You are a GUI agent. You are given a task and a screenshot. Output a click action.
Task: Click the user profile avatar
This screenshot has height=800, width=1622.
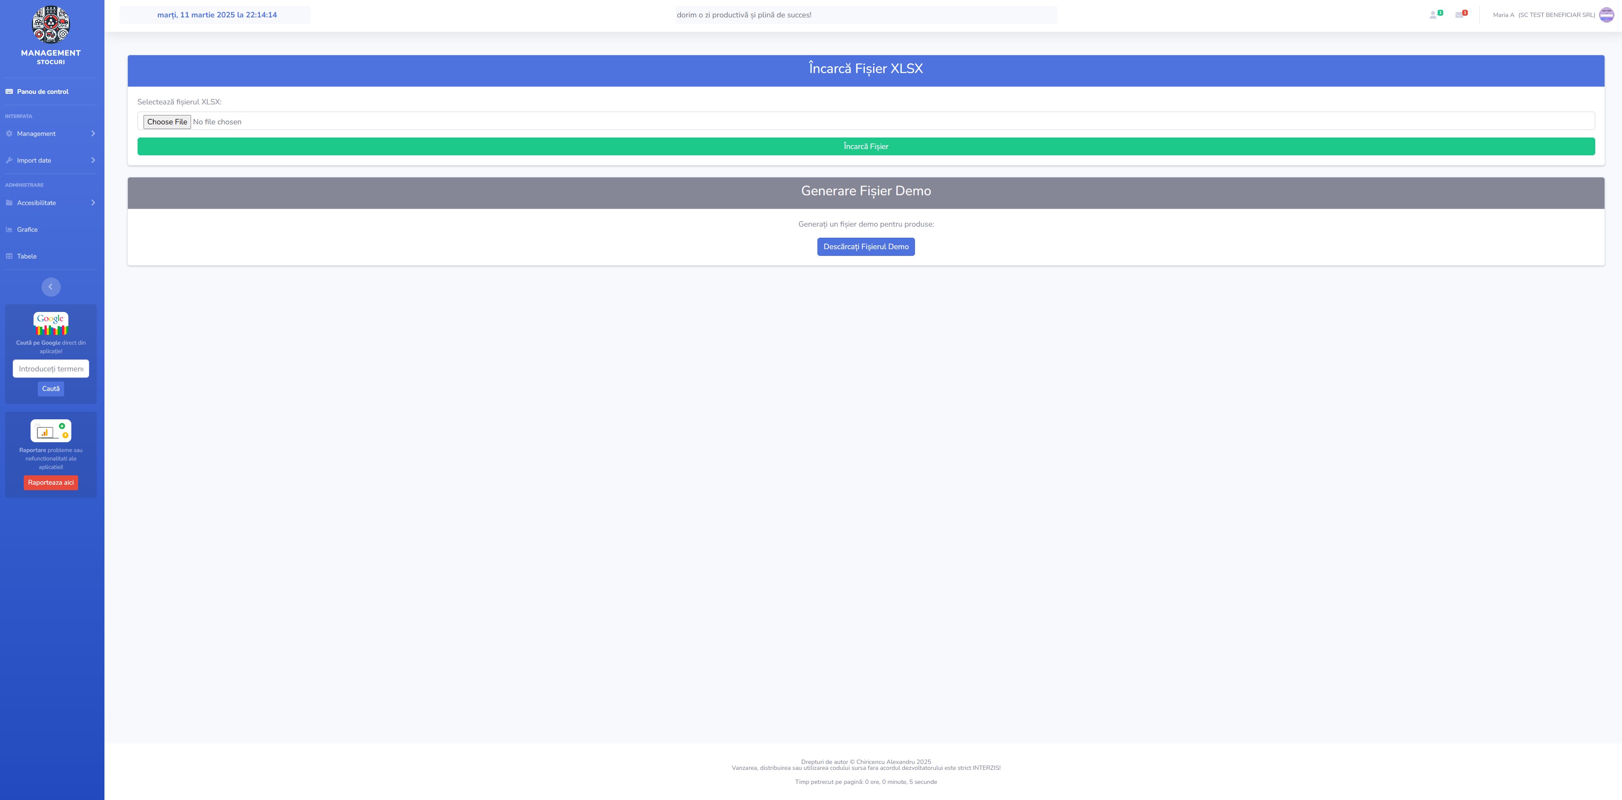pos(1606,15)
